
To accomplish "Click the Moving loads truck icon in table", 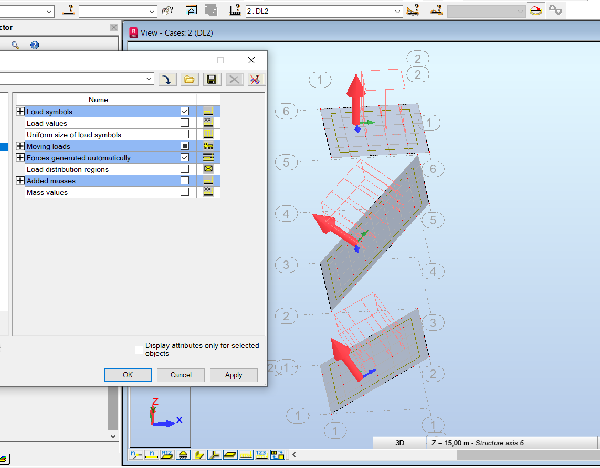I will (x=208, y=146).
